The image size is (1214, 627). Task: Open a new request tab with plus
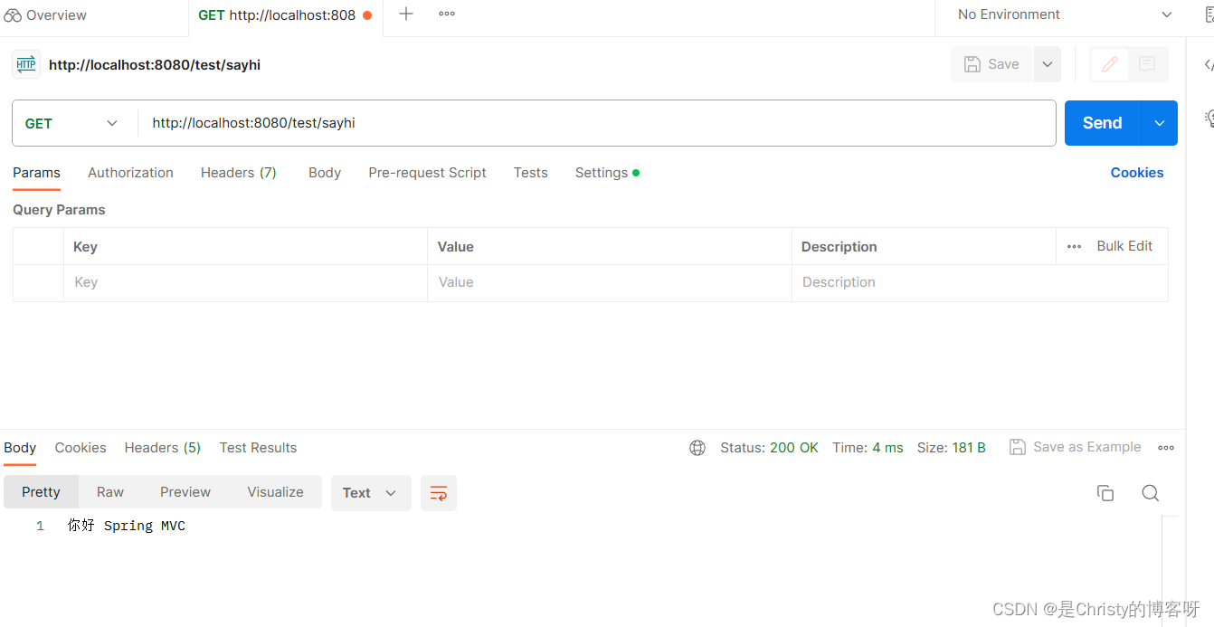point(406,14)
